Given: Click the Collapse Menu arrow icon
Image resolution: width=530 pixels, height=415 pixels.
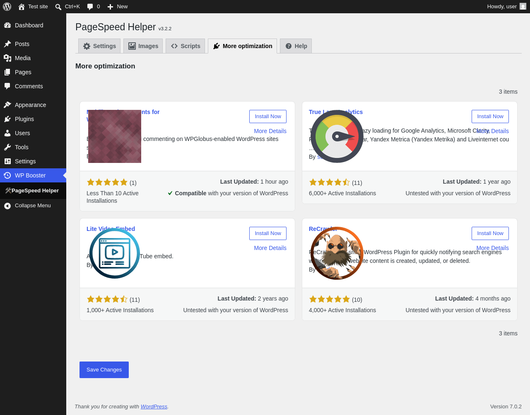Looking at the screenshot, I should [x=7, y=206].
